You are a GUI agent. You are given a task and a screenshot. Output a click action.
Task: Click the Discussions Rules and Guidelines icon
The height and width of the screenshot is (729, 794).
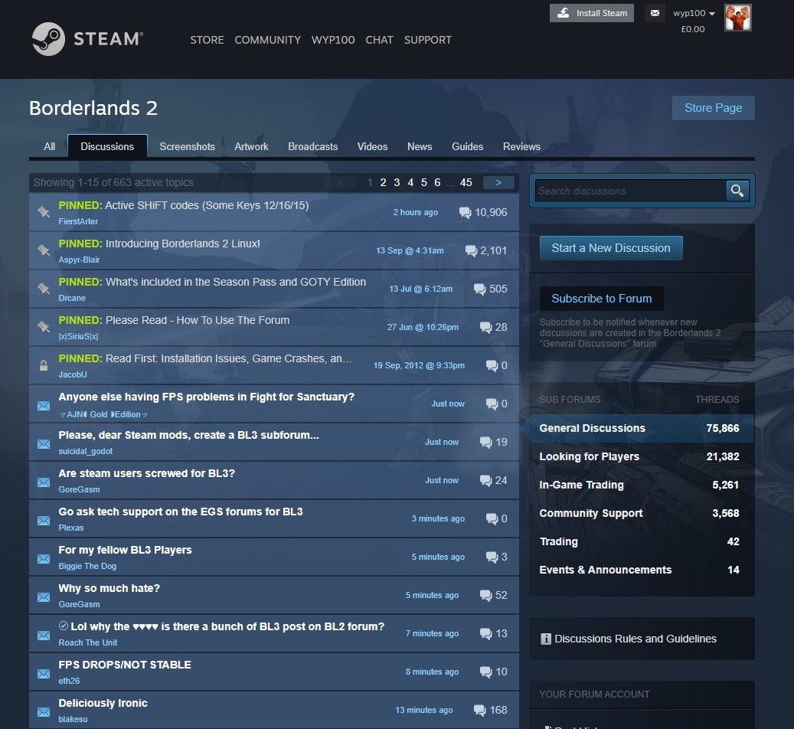546,639
